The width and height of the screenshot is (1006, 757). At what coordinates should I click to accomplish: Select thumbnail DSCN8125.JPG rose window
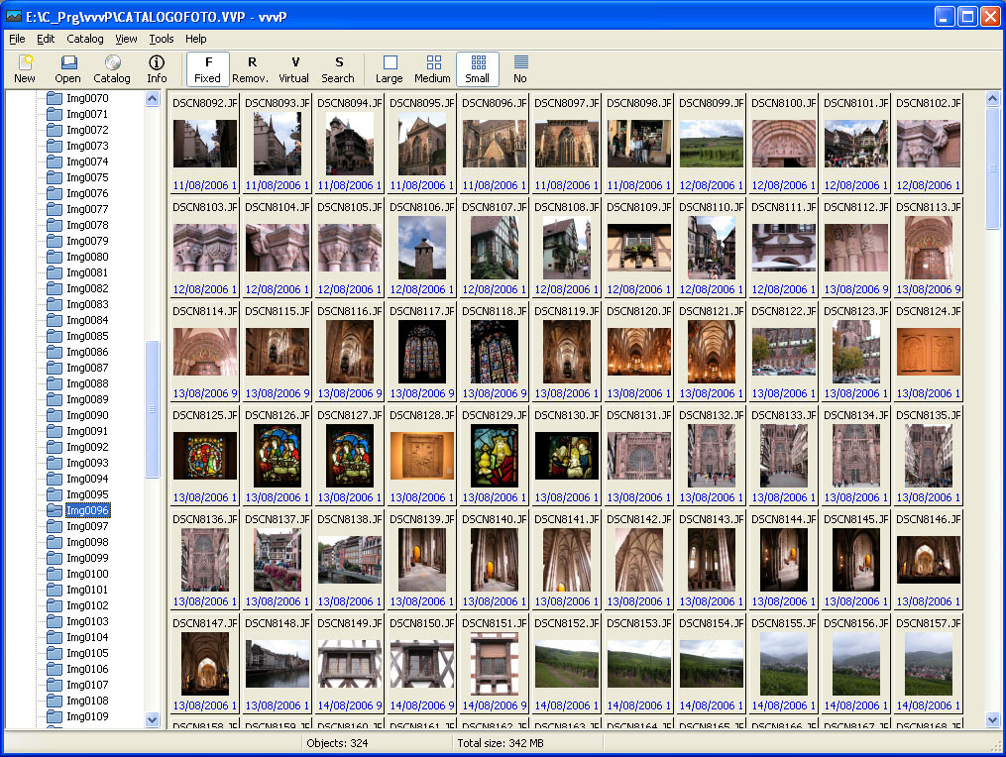(204, 456)
